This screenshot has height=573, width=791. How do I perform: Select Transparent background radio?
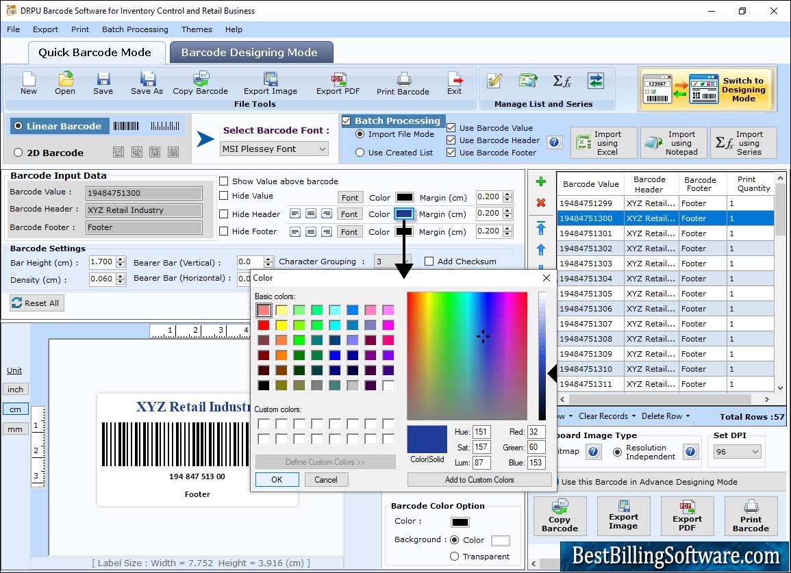(454, 557)
